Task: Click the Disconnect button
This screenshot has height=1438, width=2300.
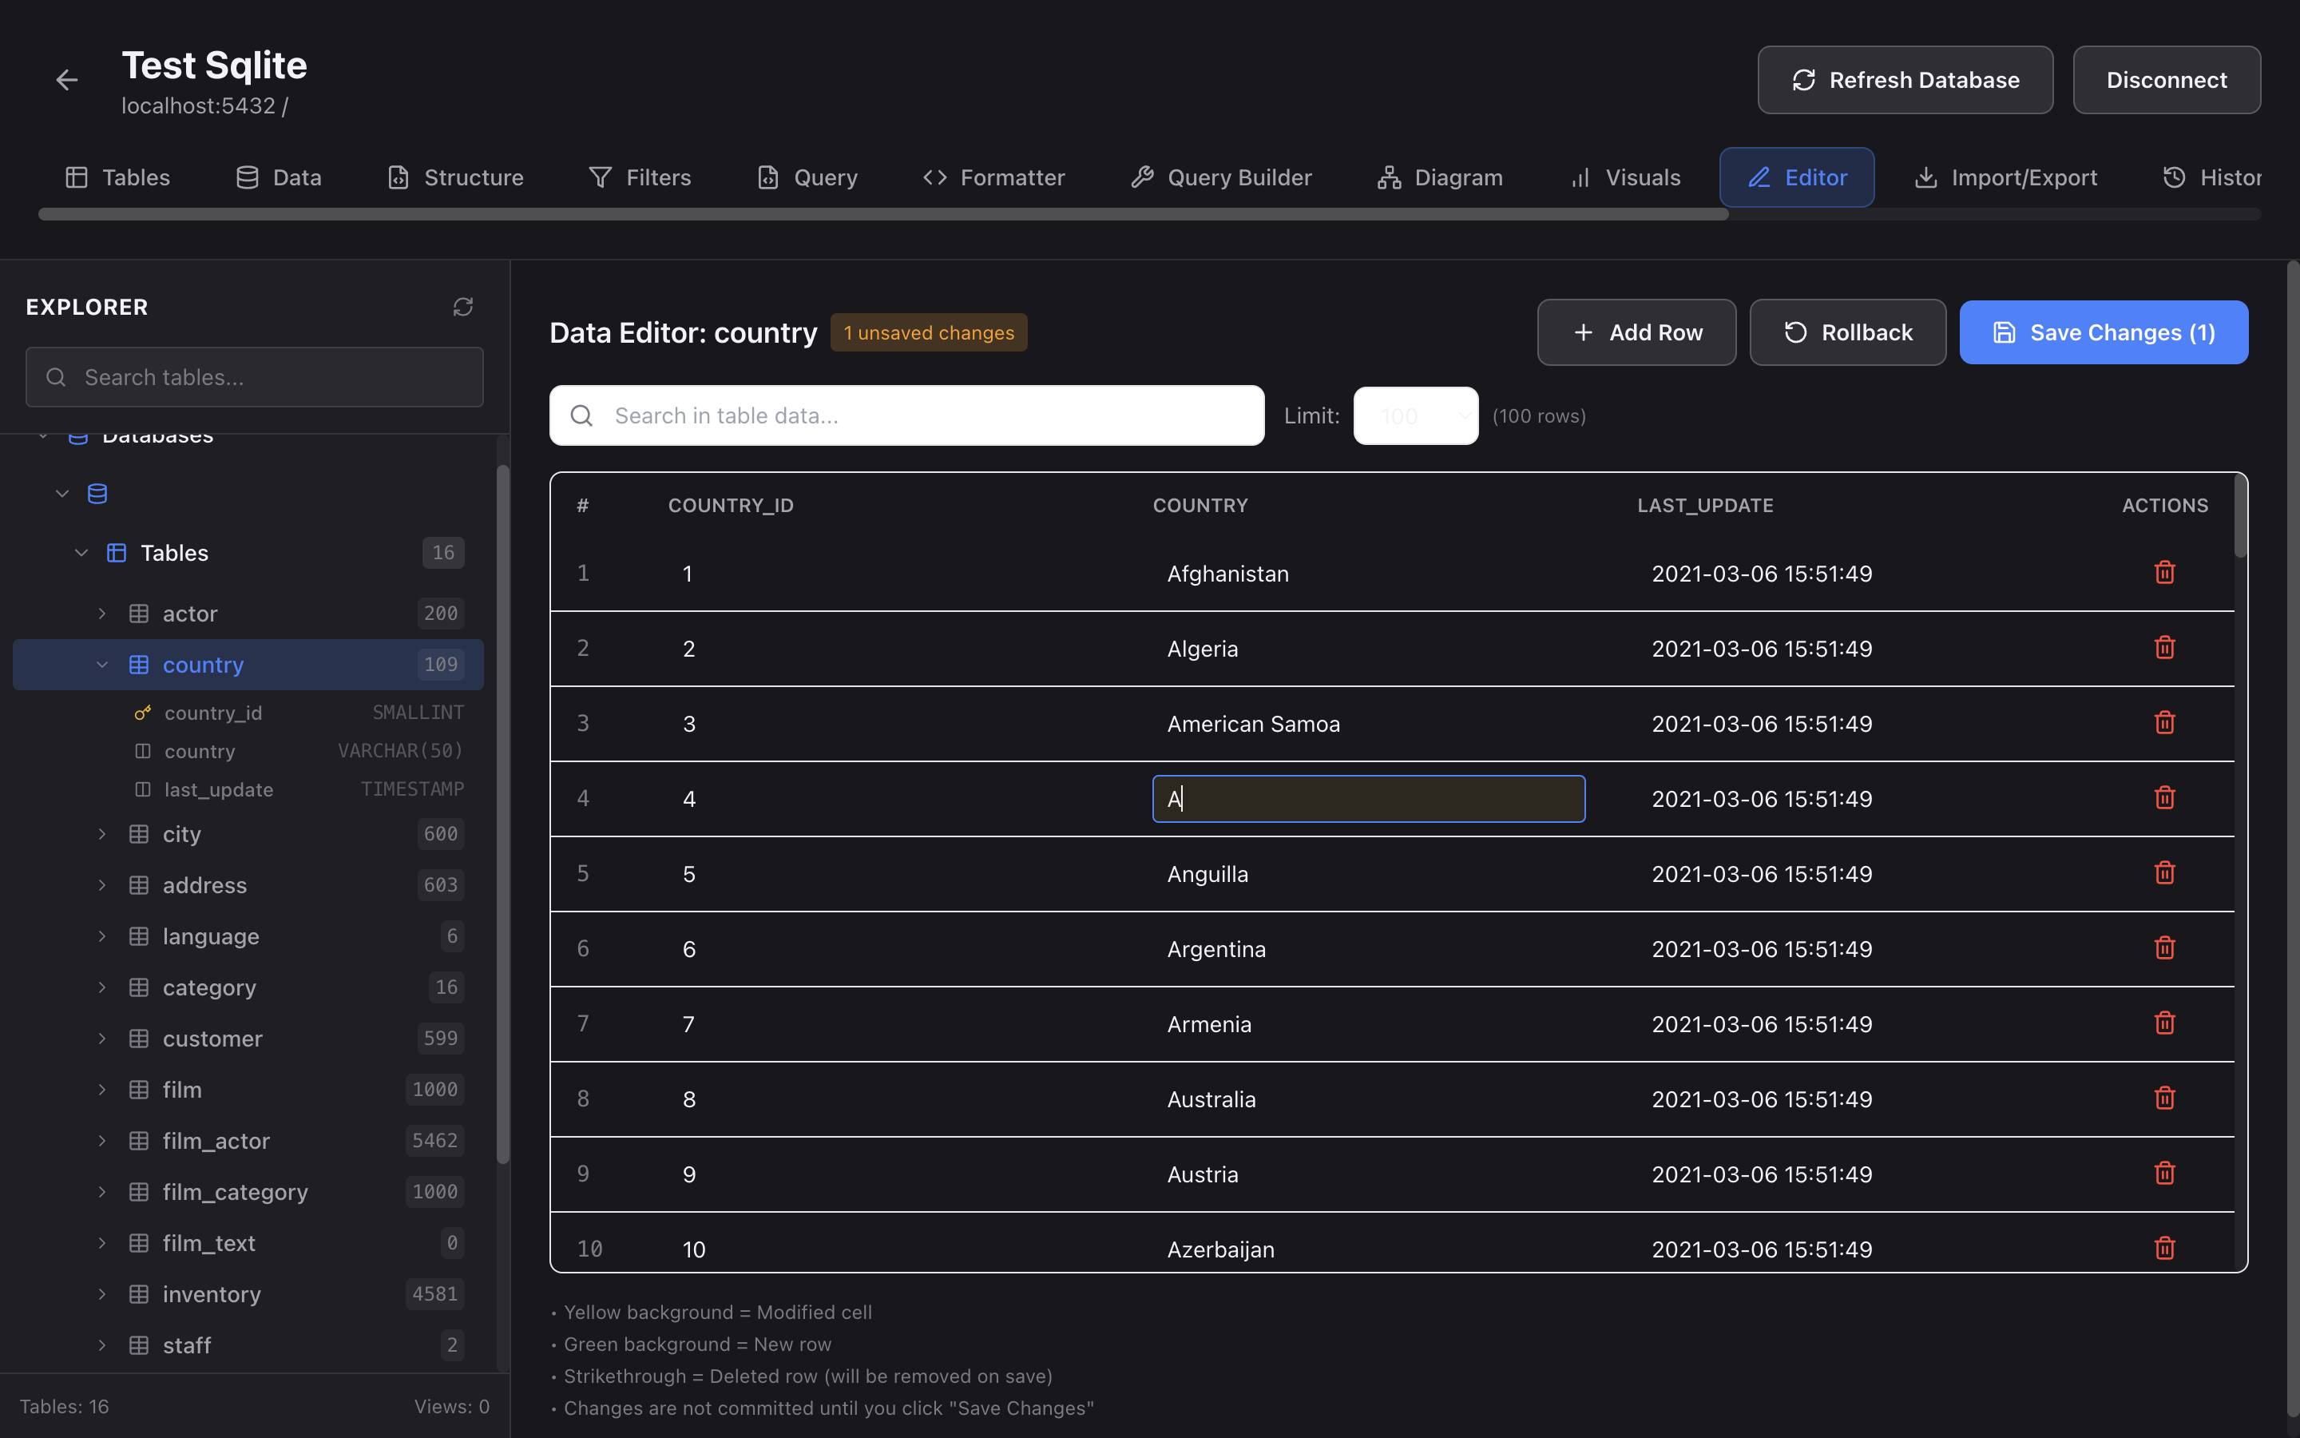Action: click(2167, 80)
